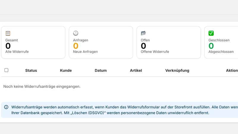Click the orange 0 count under Anfragen

[76, 46]
